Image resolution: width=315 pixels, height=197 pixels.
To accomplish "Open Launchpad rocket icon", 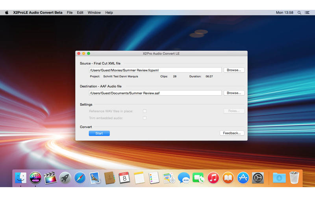I will (65, 178).
